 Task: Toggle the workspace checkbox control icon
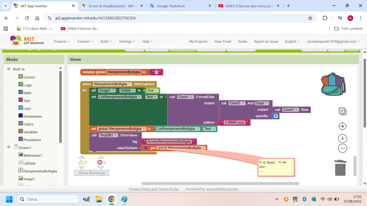click(x=343, y=111)
